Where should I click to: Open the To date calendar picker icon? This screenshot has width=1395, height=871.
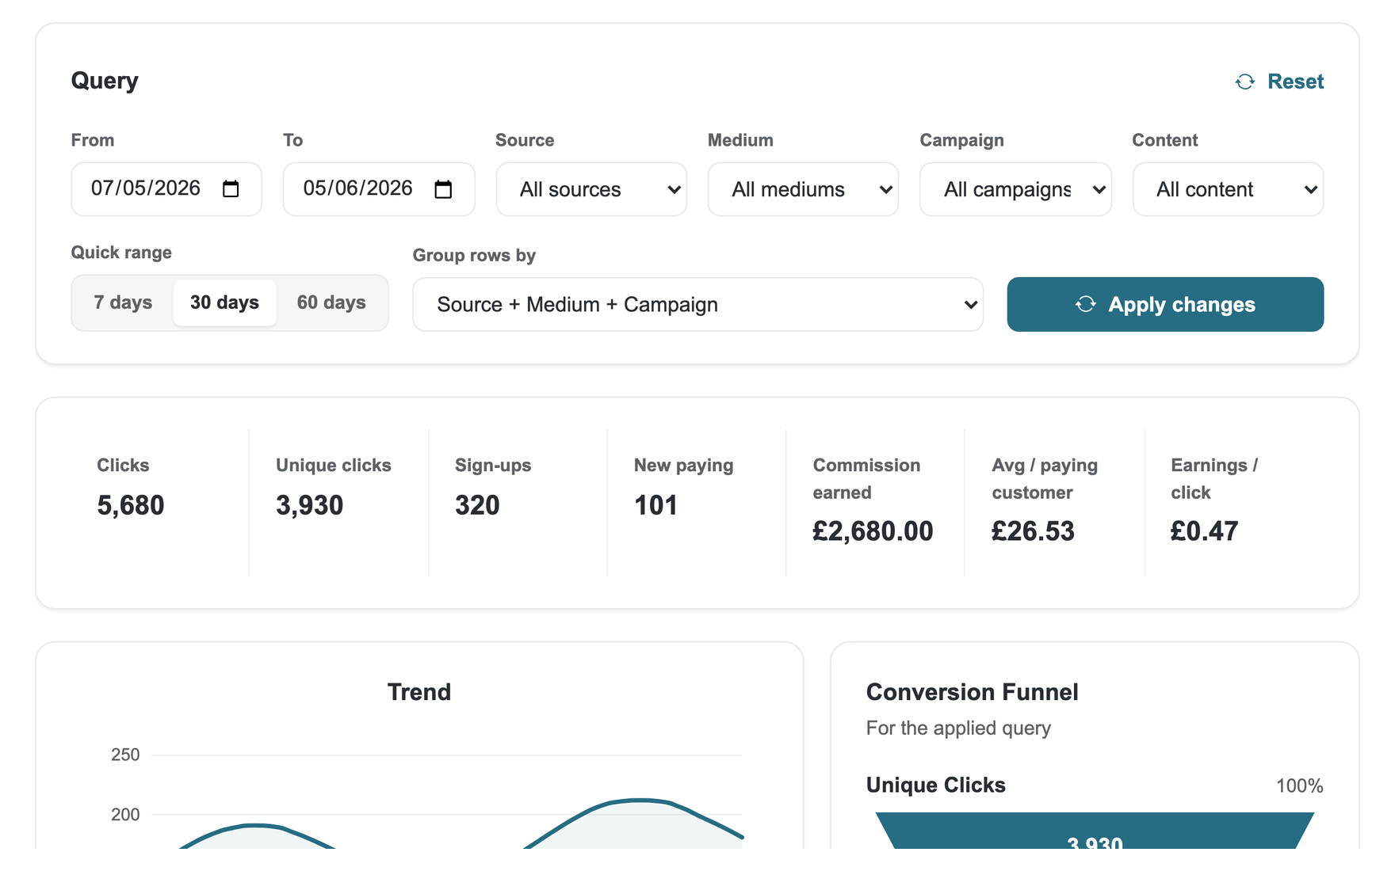point(443,189)
